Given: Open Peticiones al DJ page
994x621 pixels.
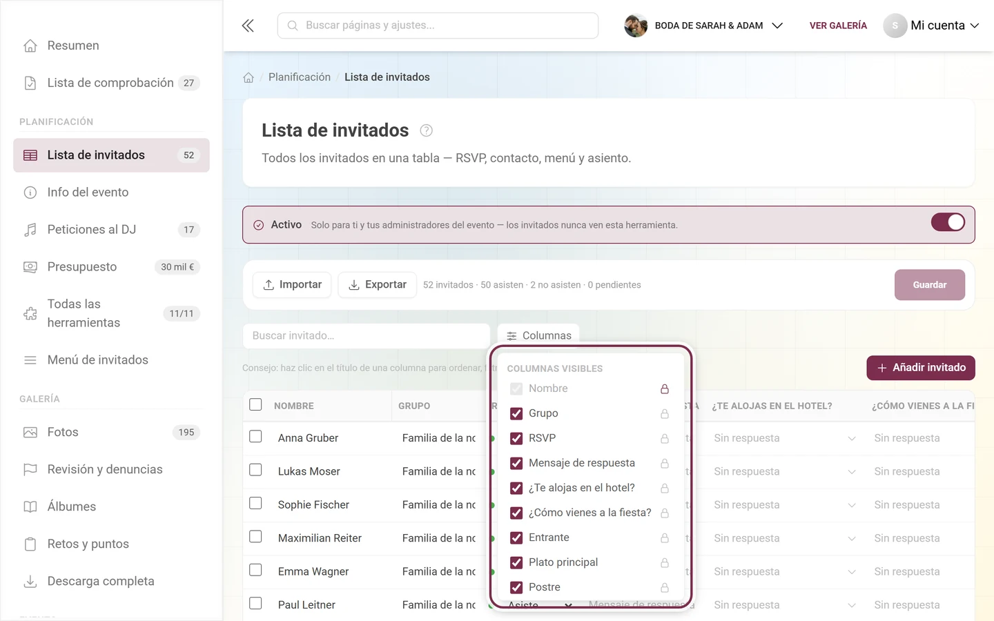Looking at the screenshot, I should pos(111,230).
